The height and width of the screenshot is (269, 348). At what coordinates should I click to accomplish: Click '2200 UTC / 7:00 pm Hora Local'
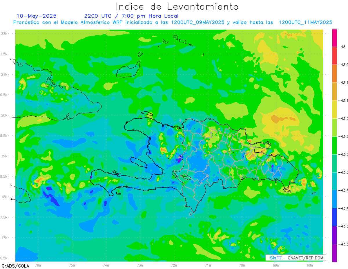131,16
